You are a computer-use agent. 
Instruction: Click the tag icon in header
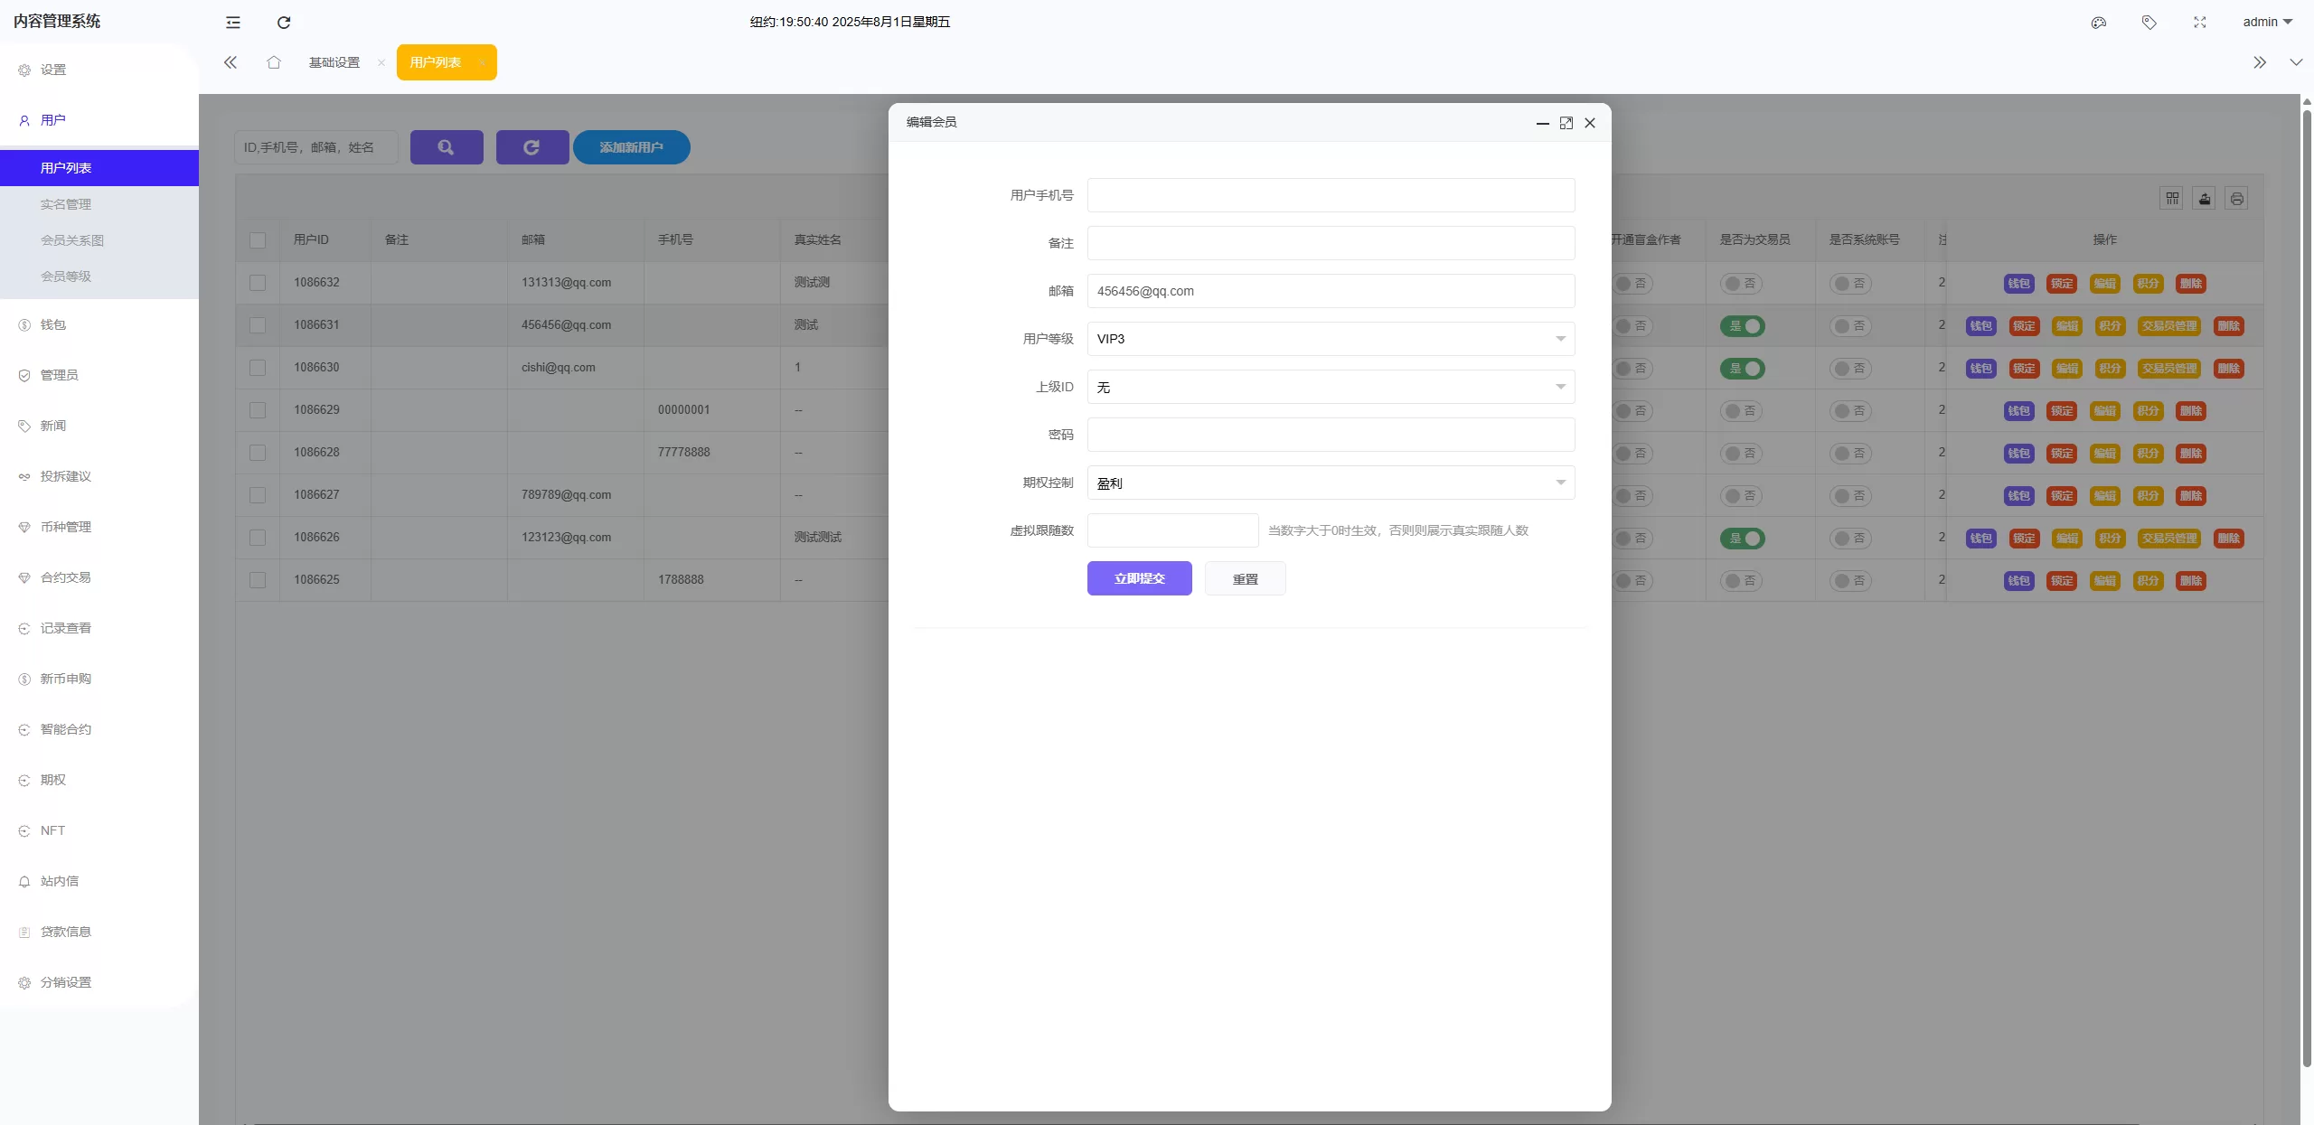click(x=2149, y=23)
